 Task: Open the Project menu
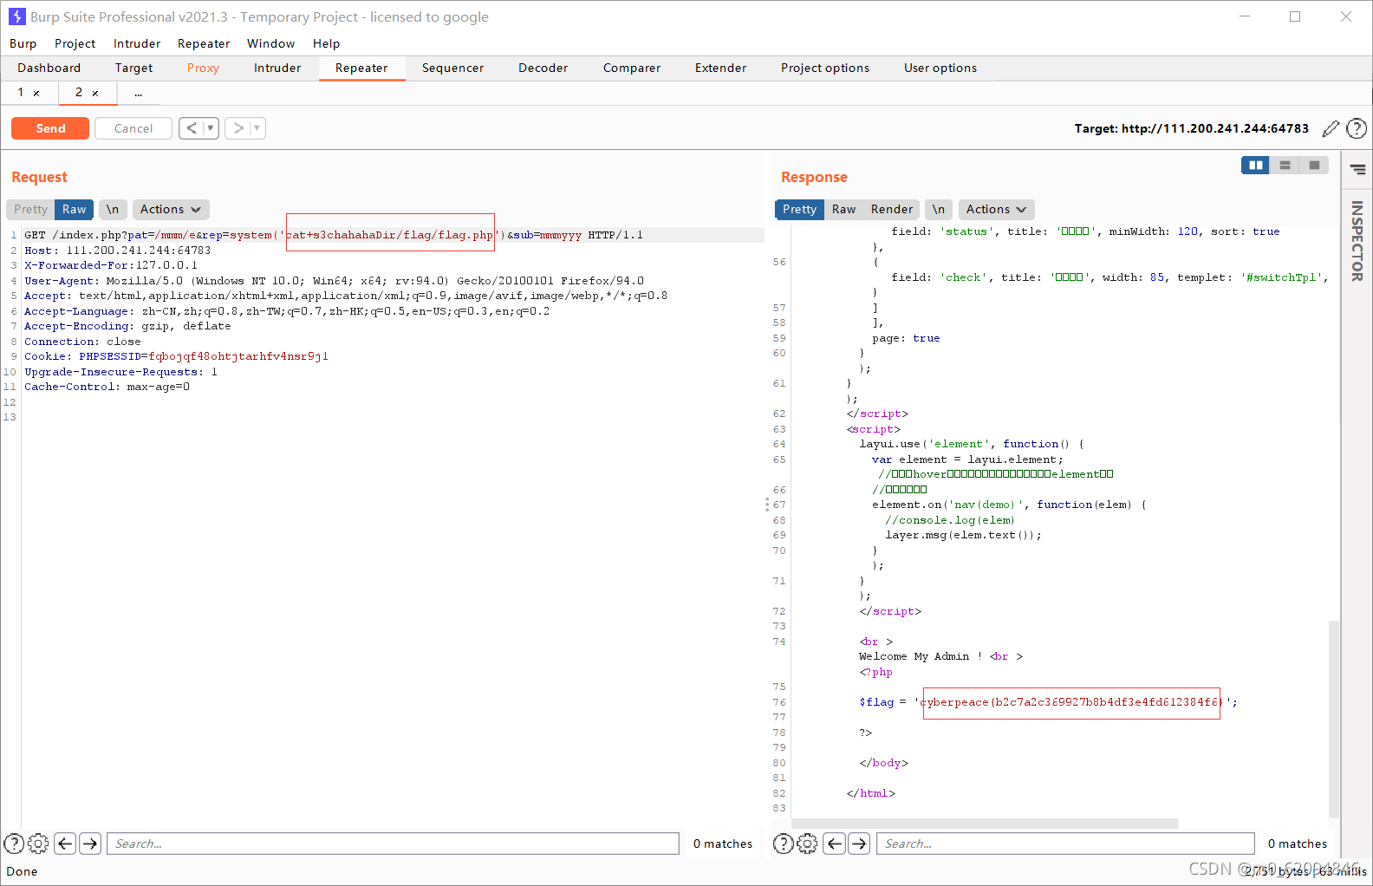tap(75, 43)
